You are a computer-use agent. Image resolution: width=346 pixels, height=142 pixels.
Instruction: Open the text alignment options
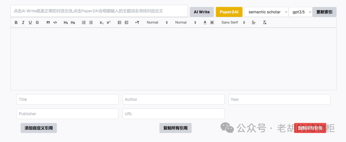coord(253,22)
